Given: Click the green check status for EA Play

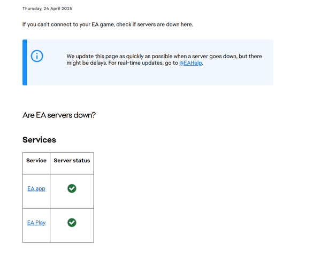Looking at the screenshot, I should tap(72, 223).
